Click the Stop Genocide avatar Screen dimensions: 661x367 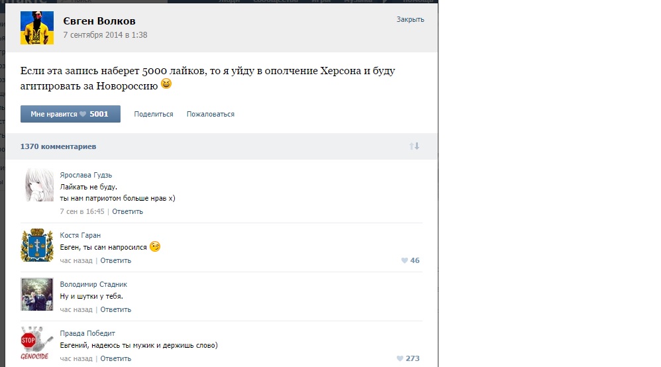36,344
